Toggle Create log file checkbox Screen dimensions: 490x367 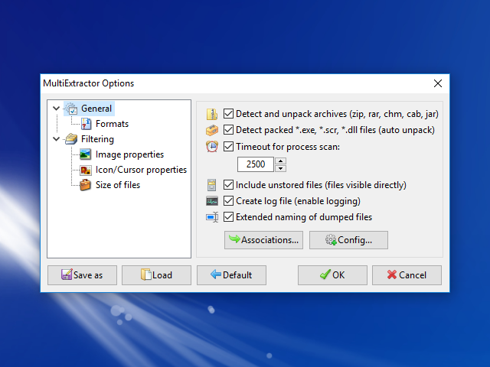(228, 201)
